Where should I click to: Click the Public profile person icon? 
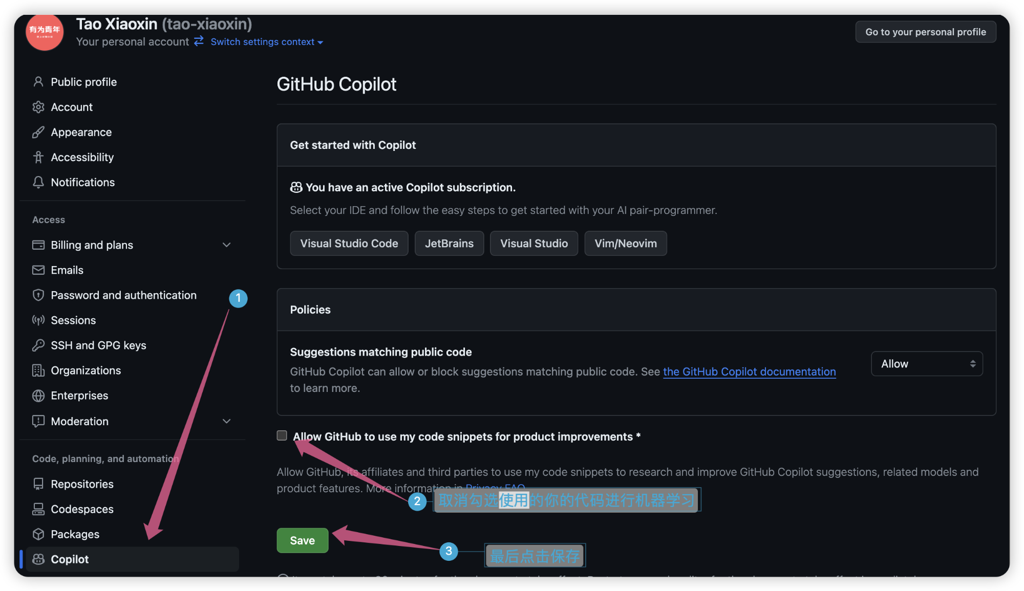pyautogui.click(x=38, y=82)
